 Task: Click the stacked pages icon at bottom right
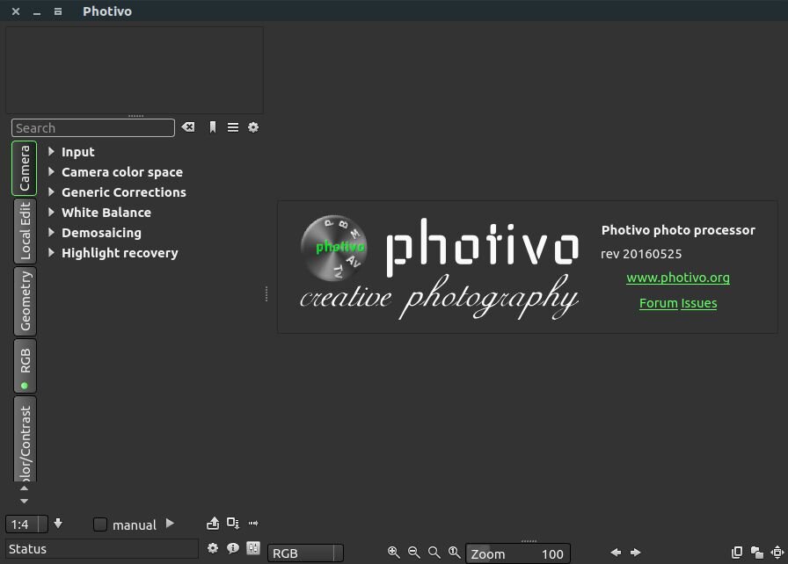tap(737, 553)
